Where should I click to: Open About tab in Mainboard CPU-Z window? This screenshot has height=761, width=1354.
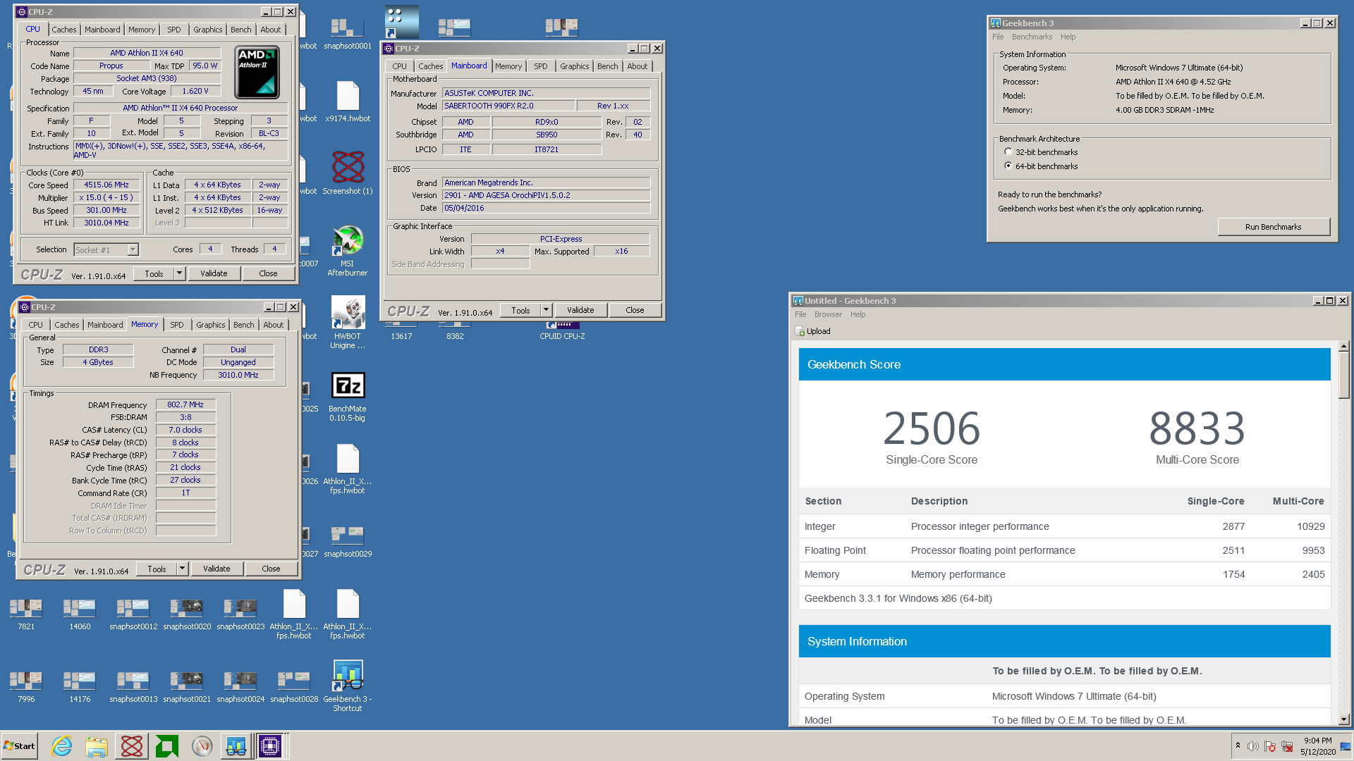click(x=638, y=66)
